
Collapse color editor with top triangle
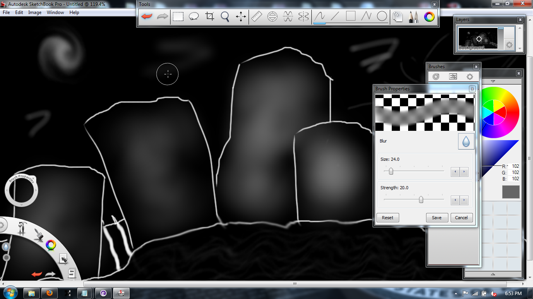point(493,81)
